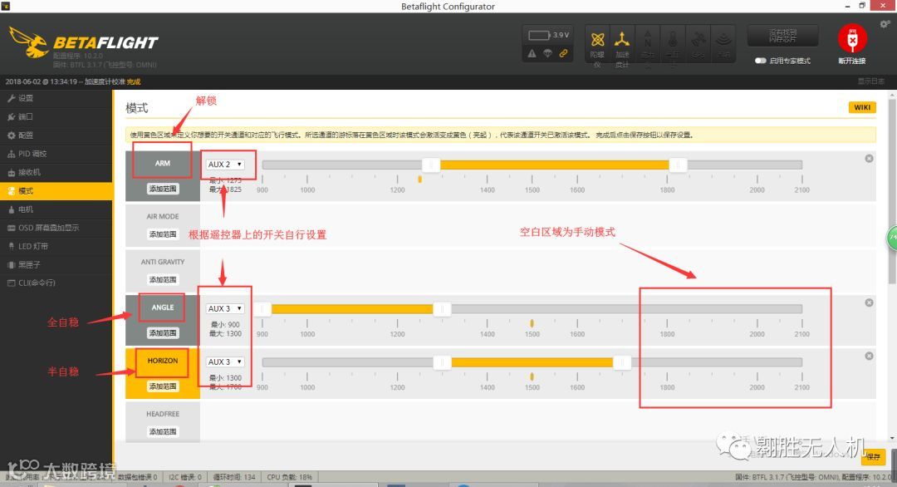The width and height of the screenshot is (897, 487).
Task: Click the 循环时间: 134 status text
Action: click(234, 477)
